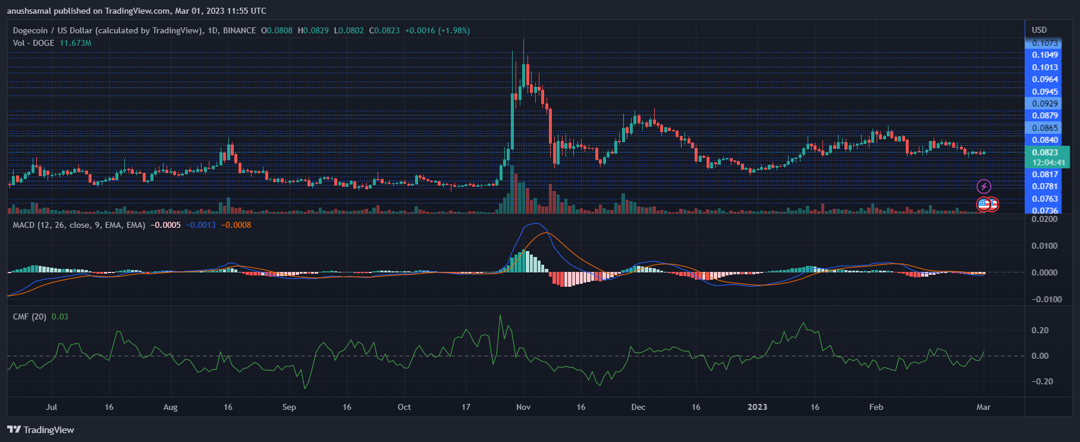Click the Nov label on time axis

[x=523, y=407]
